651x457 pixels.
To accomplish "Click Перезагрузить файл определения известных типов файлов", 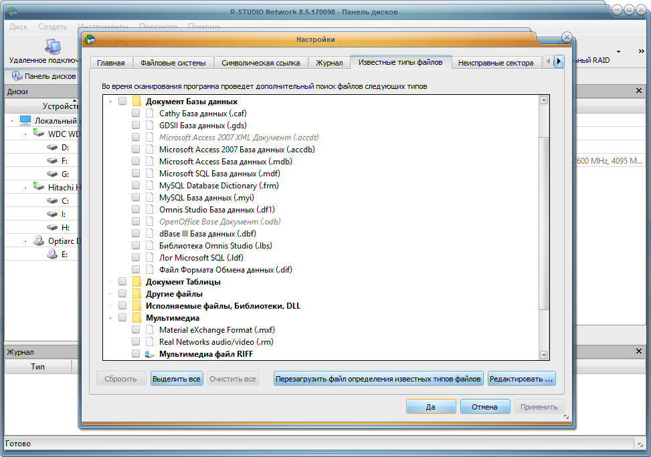I will click(378, 379).
